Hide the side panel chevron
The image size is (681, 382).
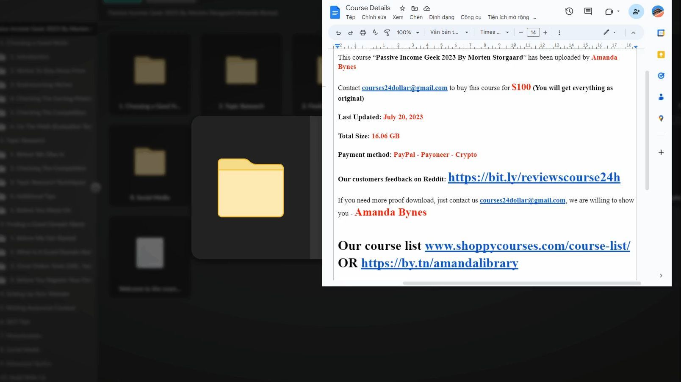pyautogui.click(x=661, y=276)
